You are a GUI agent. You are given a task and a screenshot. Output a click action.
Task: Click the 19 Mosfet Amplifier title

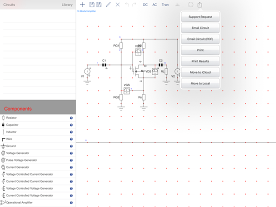[x=86, y=11]
